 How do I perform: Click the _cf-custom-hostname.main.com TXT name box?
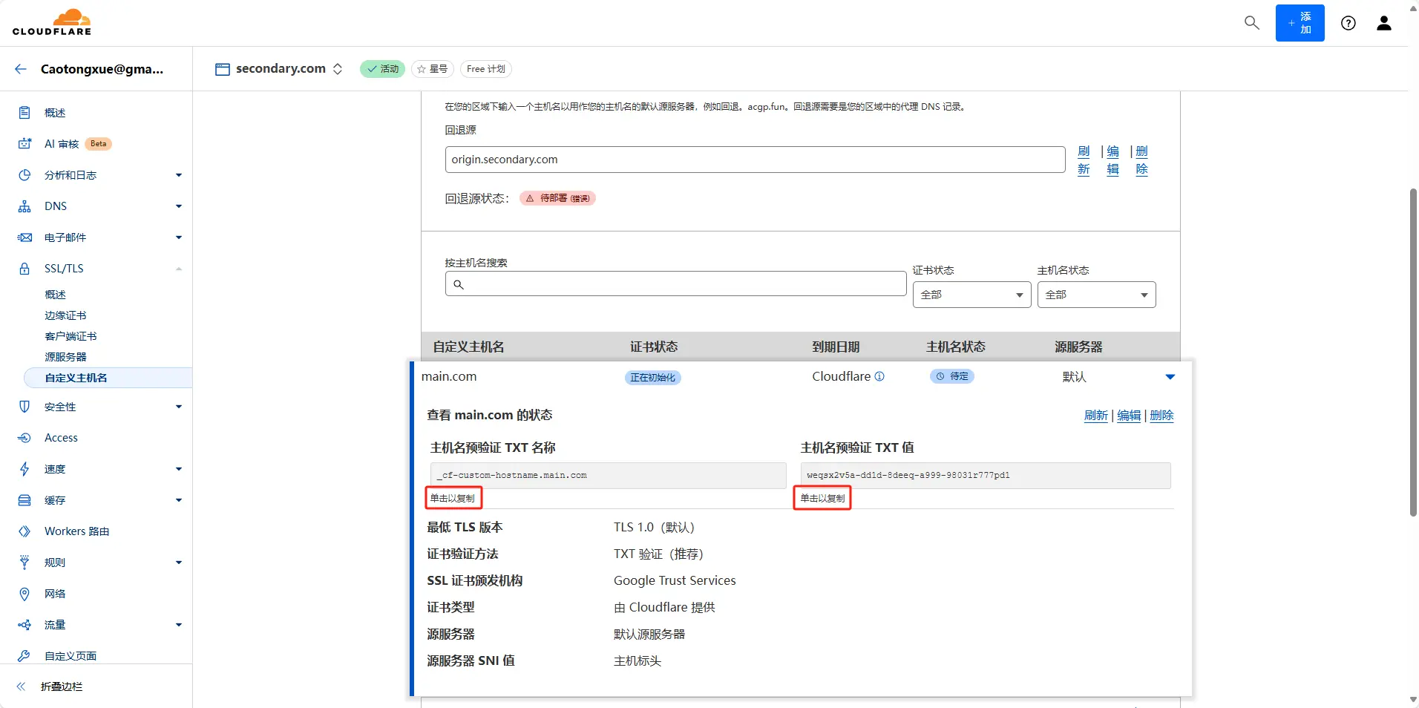608,475
